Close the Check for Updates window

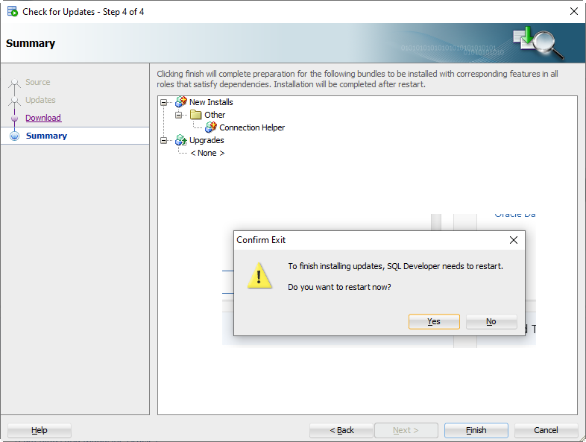point(574,11)
